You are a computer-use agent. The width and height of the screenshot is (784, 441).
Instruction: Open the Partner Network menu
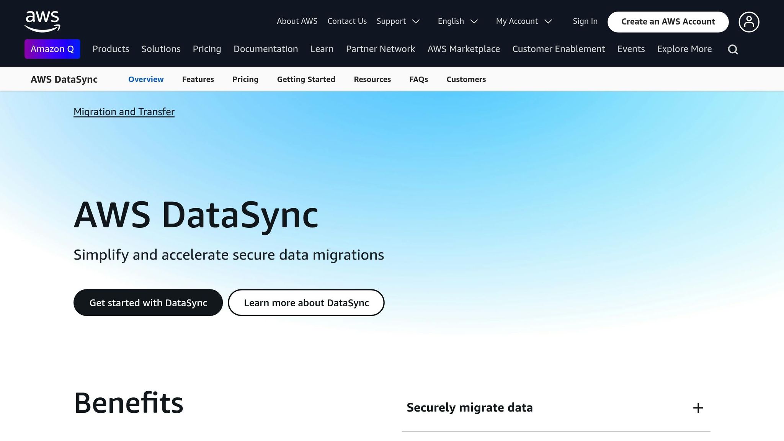coord(381,49)
